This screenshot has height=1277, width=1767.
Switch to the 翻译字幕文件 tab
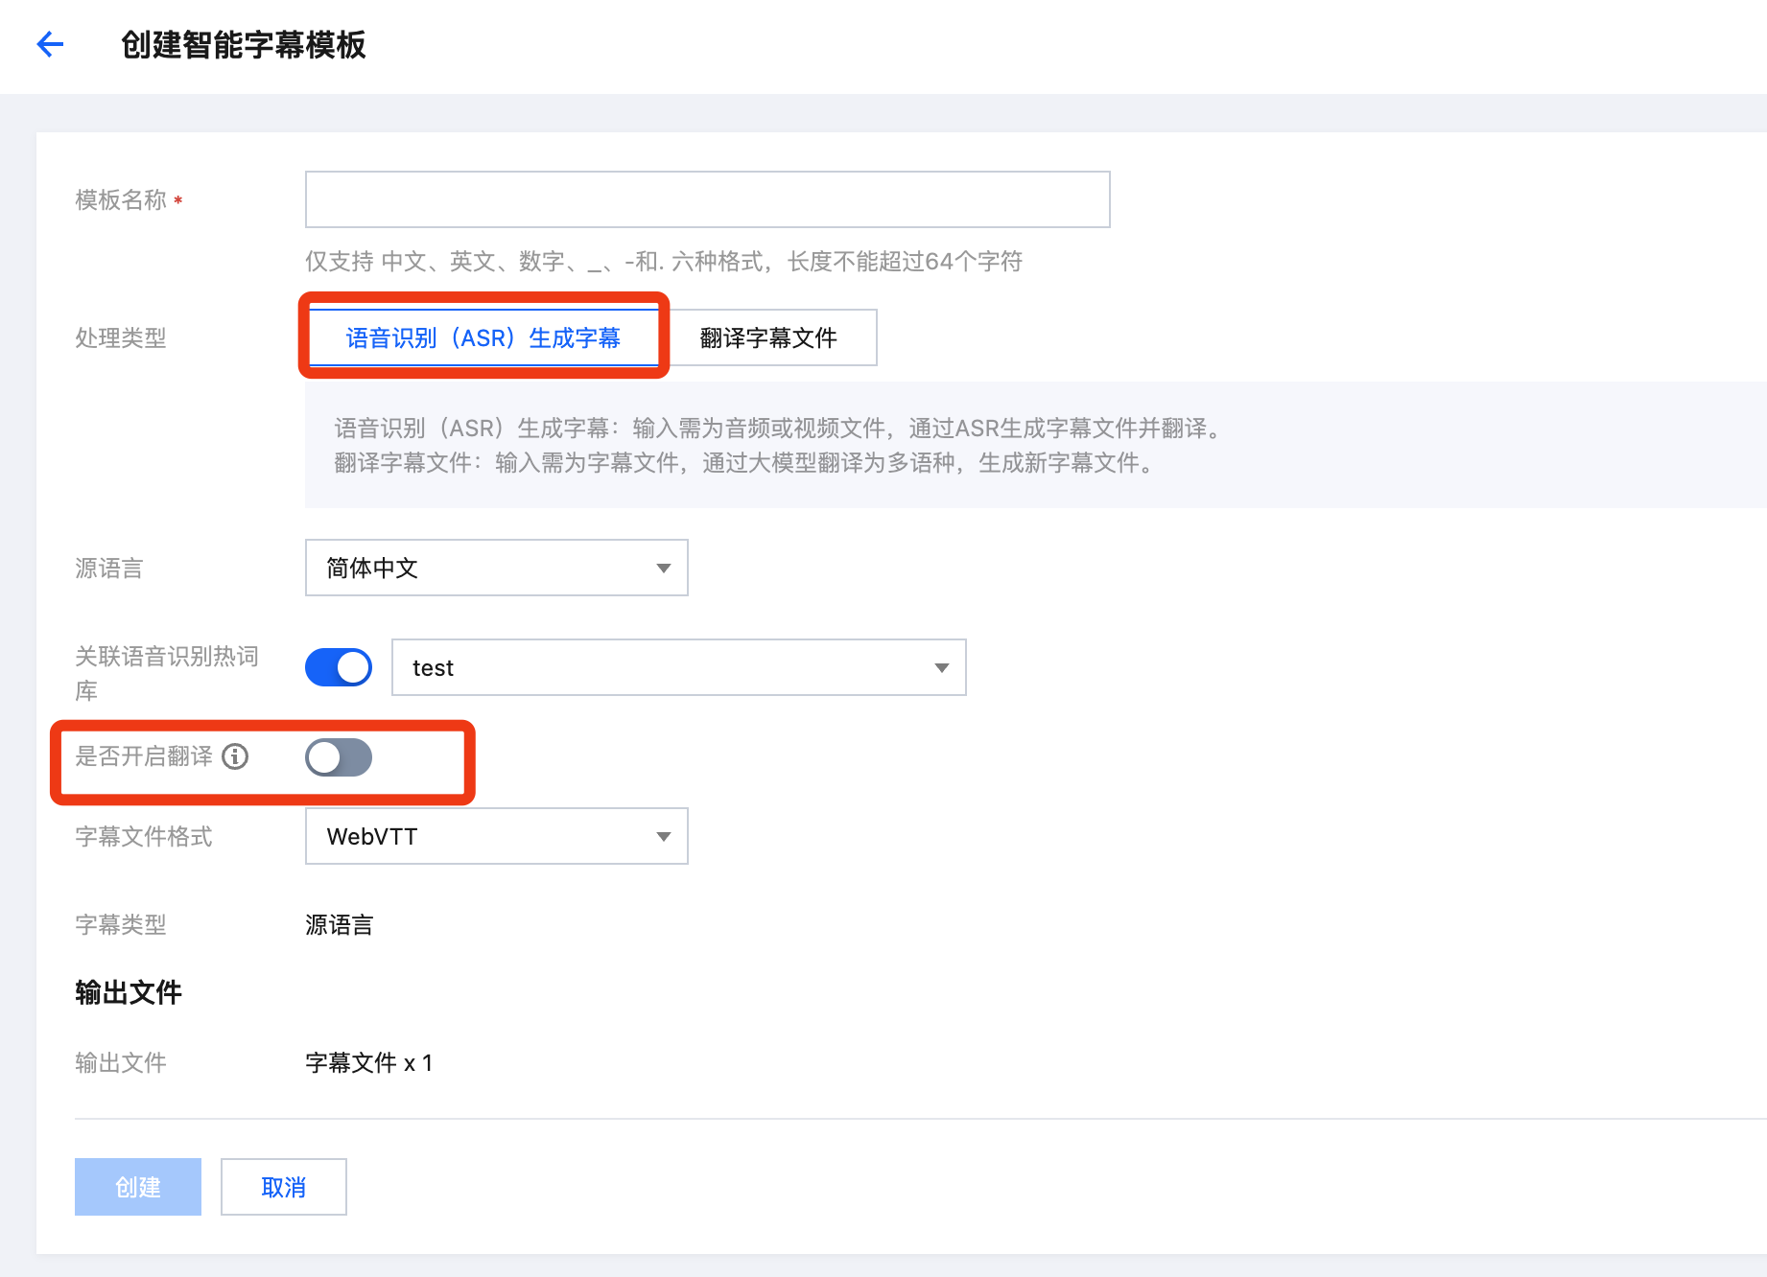pyautogui.click(x=768, y=337)
